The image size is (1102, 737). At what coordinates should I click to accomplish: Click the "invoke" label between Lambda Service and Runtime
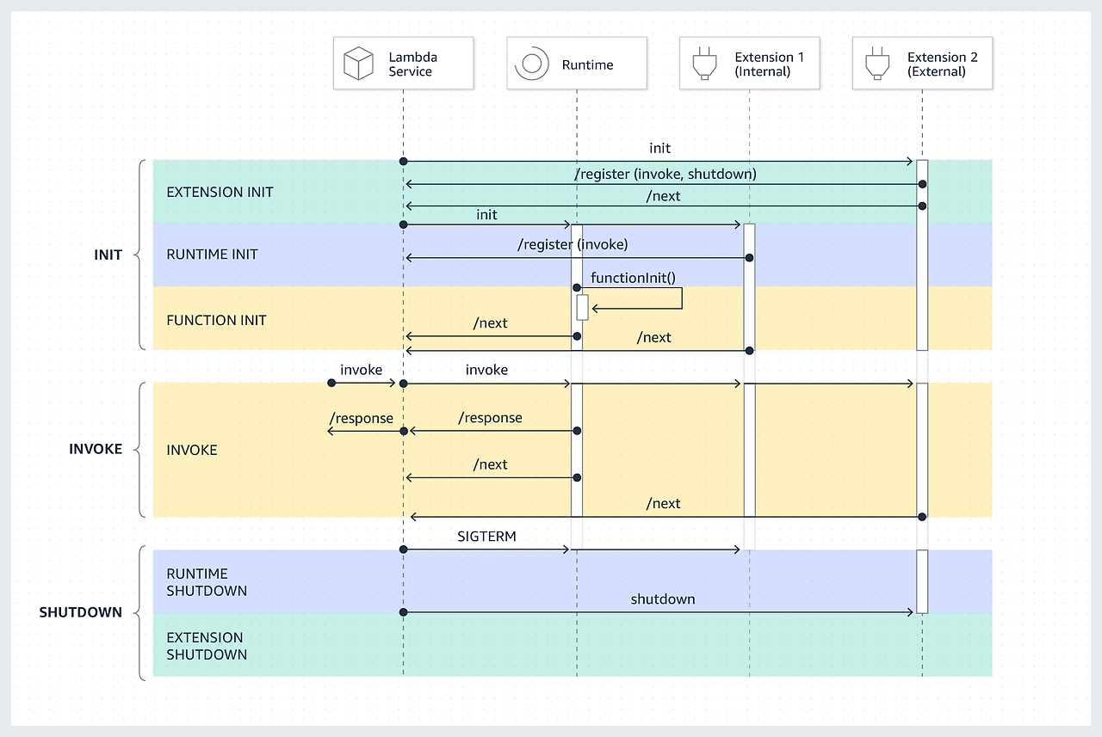click(486, 370)
